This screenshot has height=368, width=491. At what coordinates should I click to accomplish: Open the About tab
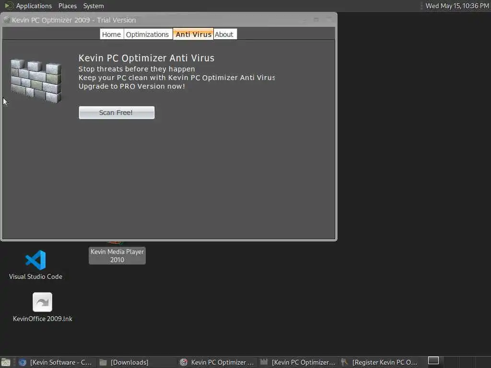pos(225,34)
